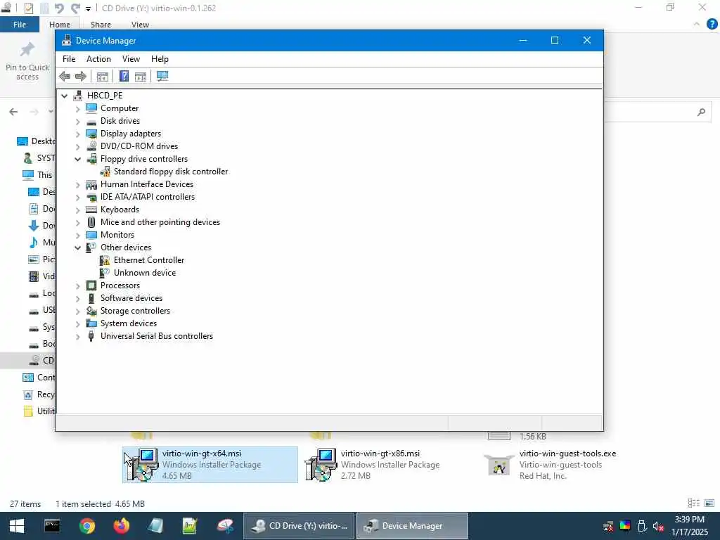Click the Device Manager taskbar button
Viewport: 720px width, 540px height.
point(412,526)
